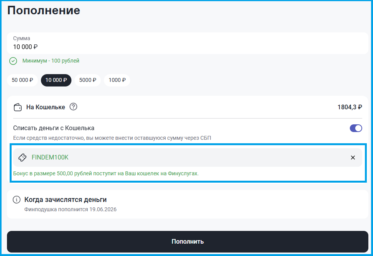This screenshot has height=256, width=373.
Task: Click the Пополнить button
Action: tap(187, 241)
